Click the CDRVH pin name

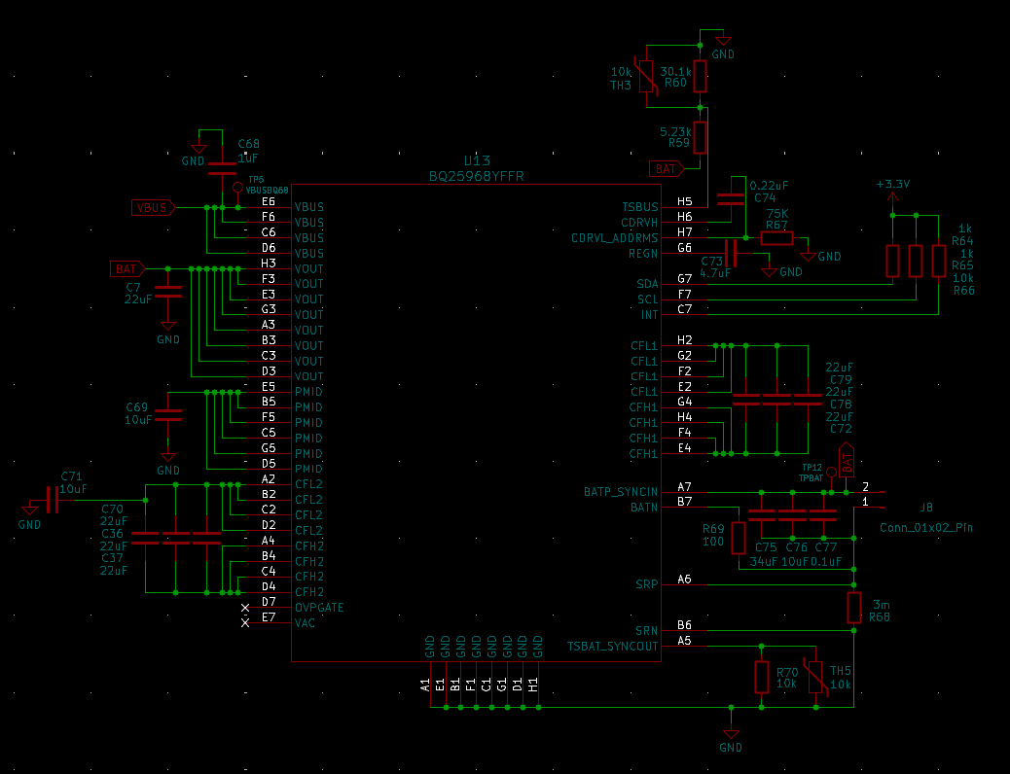[639, 223]
